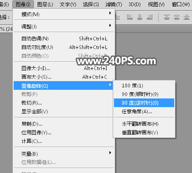Screen dimensions: 192x173
Task: Choose 任意角度(A)... rotation option
Action: click(144, 112)
